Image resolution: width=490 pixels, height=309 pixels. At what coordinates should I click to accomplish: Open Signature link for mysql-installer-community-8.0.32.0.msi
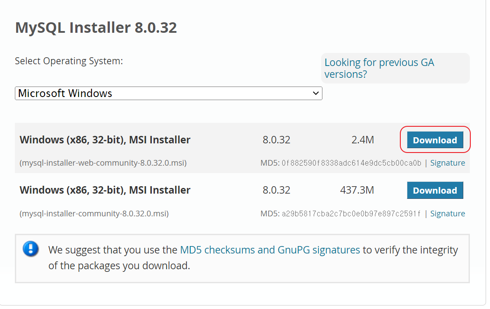pyautogui.click(x=448, y=213)
